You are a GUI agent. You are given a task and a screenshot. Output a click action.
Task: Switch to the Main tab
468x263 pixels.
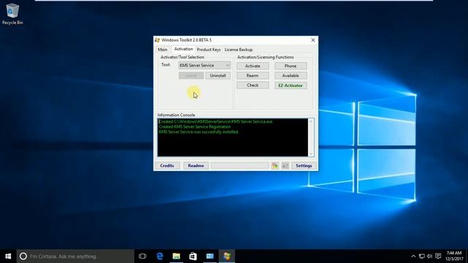tap(162, 50)
